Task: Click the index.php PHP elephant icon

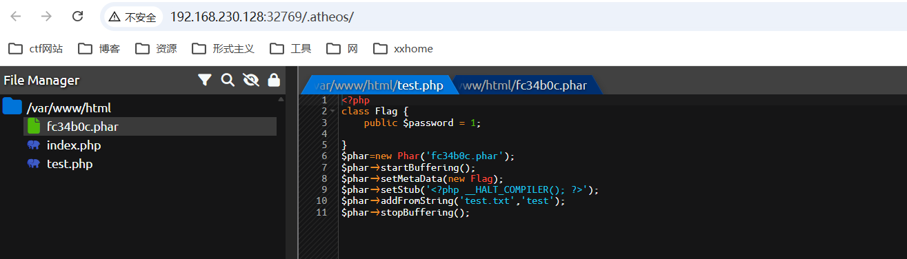Action: tap(33, 145)
